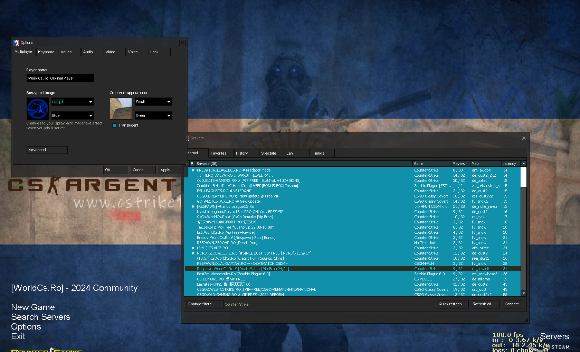Open the camp1 spraypaint image dropdown

coord(73,102)
